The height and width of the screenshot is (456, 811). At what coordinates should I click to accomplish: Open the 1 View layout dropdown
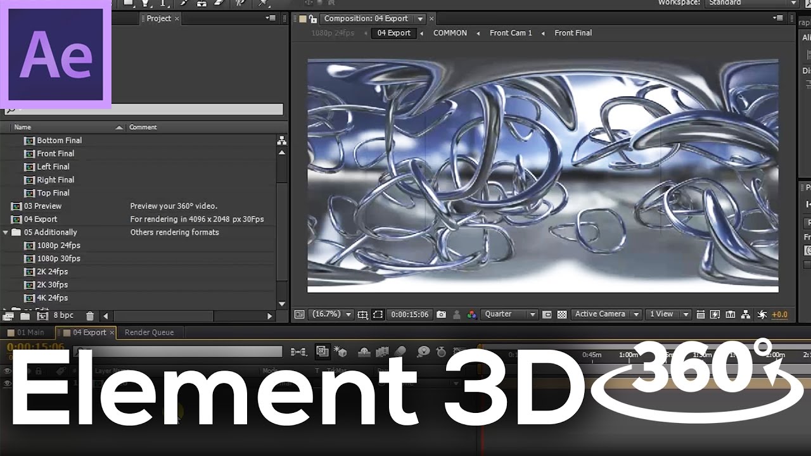[x=668, y=314]
